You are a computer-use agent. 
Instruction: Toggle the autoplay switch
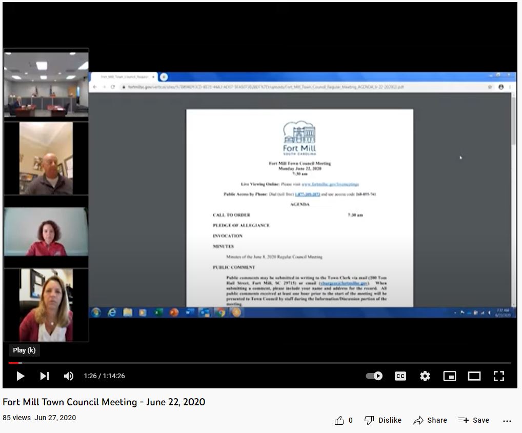(x=374, y=376)
